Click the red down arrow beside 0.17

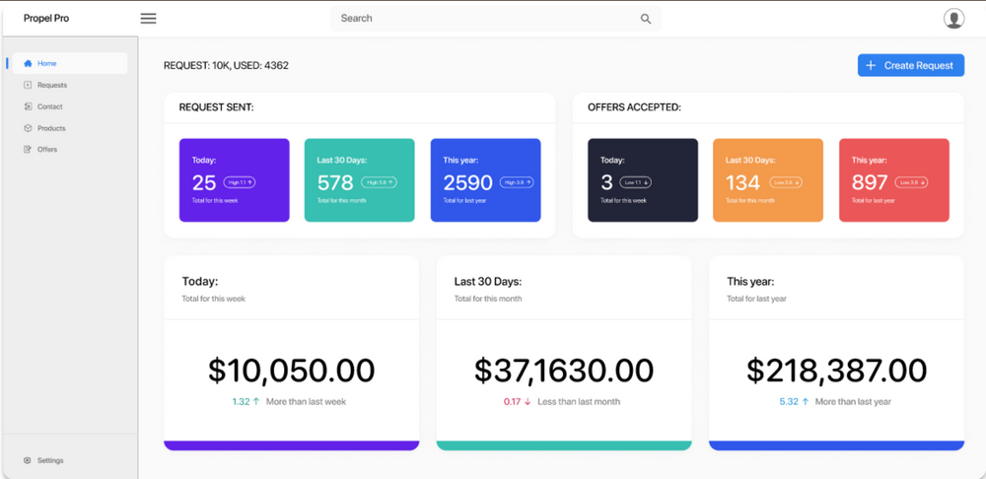pos(528,402)
